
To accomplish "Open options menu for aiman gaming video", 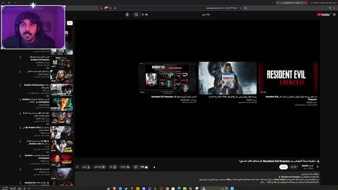I will click(x=20, y=99).
